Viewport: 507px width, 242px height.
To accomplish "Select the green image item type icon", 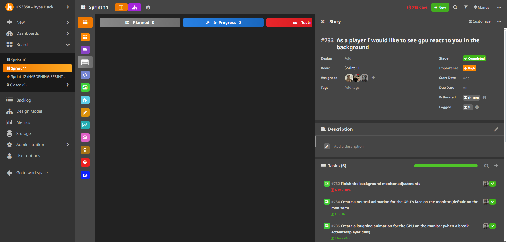I will click(85, 87).
